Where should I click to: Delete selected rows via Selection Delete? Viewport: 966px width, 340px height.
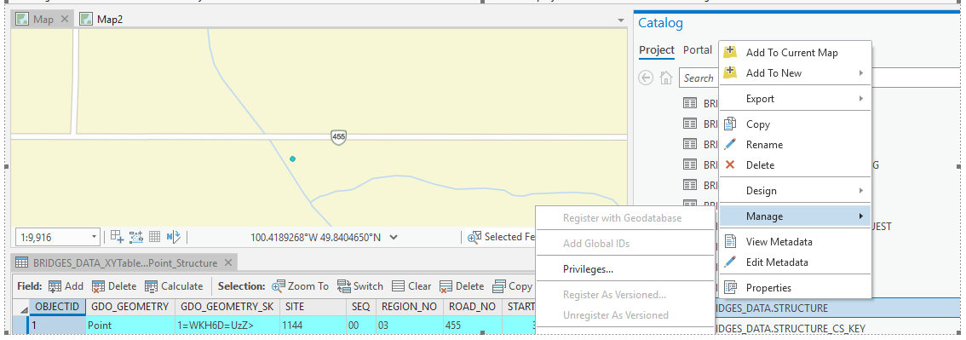click(x=462, y=285)
